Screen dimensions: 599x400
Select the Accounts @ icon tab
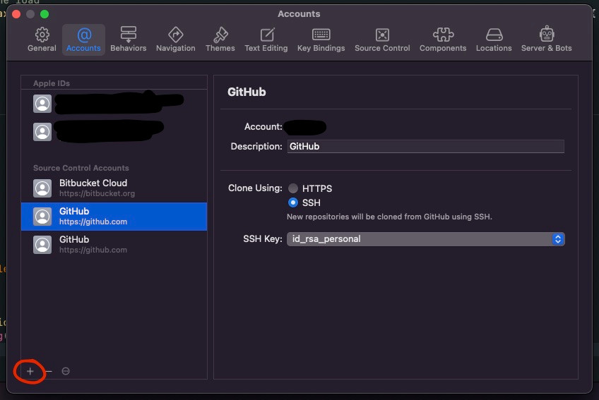pos(84,35)
